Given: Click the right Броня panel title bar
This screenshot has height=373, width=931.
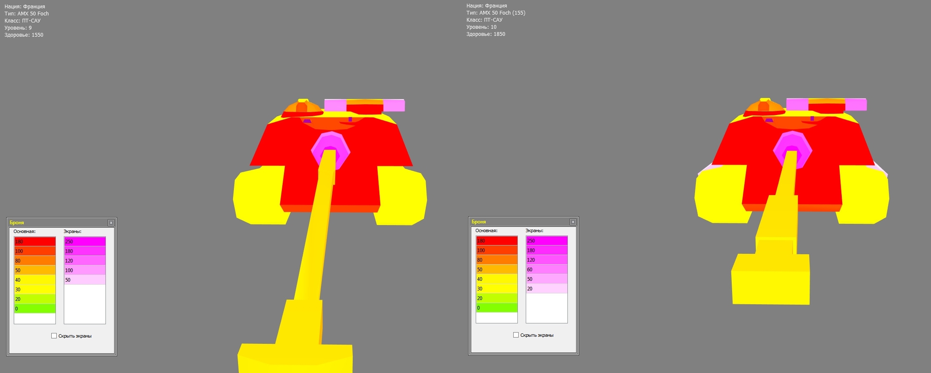Looking at the screenshot, I should coord(520,222).
